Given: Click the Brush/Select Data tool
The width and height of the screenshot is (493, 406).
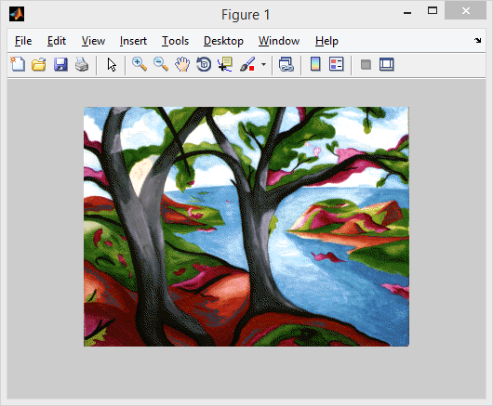Looking at the screenshot, I should pyautogui.click(x=247, y=64).
